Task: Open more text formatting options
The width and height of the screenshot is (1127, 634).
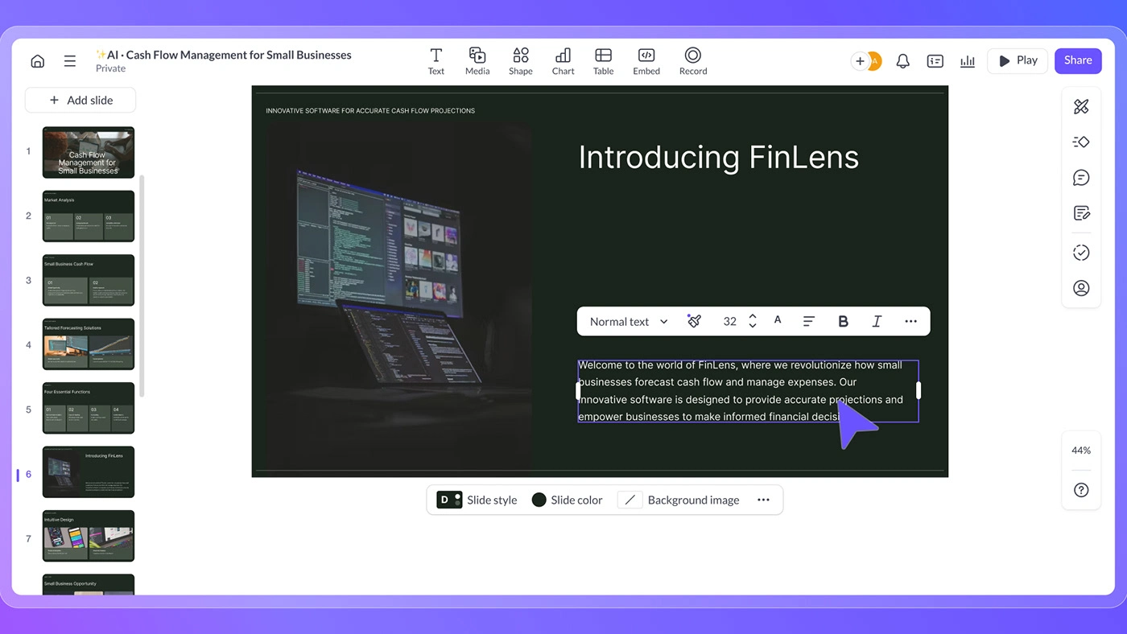Action: tap(910, 321)
